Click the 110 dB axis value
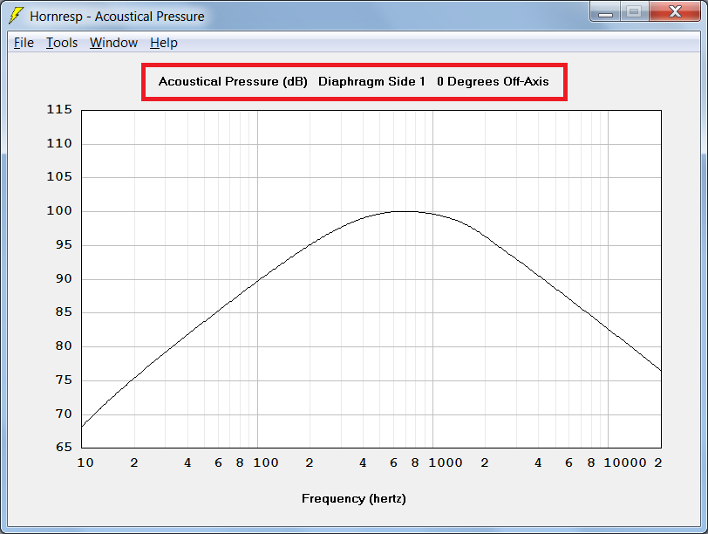Viewport: 708px width, 534px height. (59, 144)
